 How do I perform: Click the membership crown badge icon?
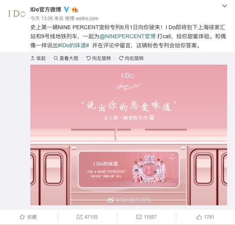[75, 10]
